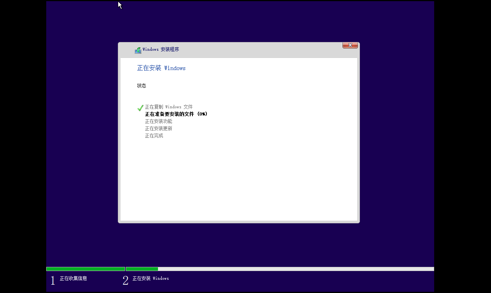Select the bold '正在准备要安装的文件 (0%)' step
This screenshot has width=491, height=293.
[176, 114]
